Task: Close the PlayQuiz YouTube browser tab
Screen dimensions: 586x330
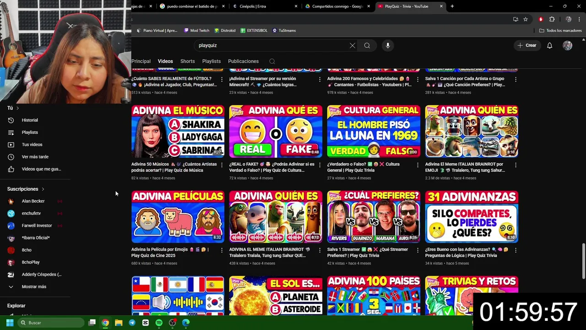Action: [441, 6]
